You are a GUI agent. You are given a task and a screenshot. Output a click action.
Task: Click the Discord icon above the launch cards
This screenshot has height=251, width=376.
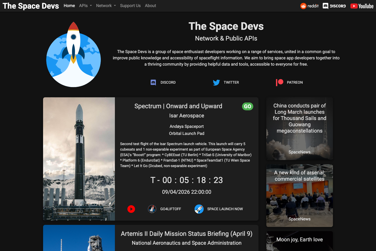coord(154,82)
